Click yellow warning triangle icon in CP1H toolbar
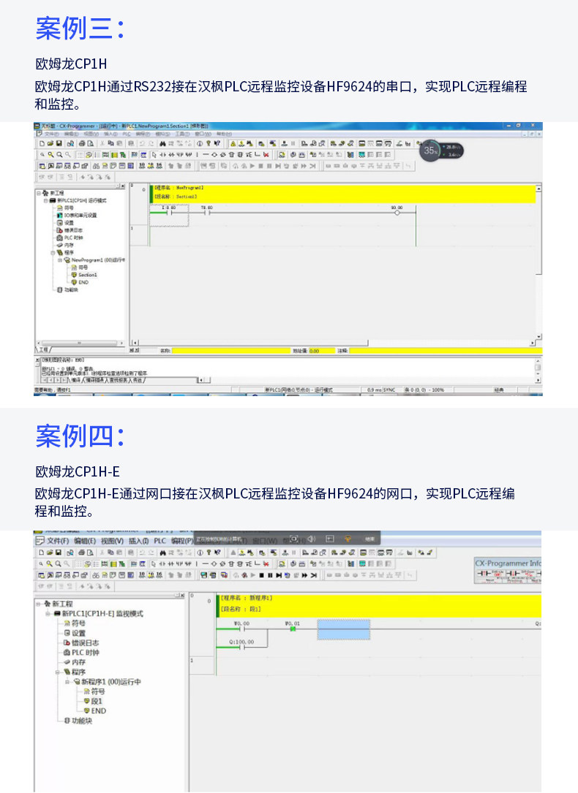This screenshot has height=793, width=578. 233,144
